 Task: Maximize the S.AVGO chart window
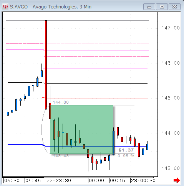click(x=162, y=7)
